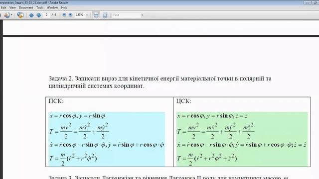Open the Find options dropdown arrow
319x179 pixels.
142,15
